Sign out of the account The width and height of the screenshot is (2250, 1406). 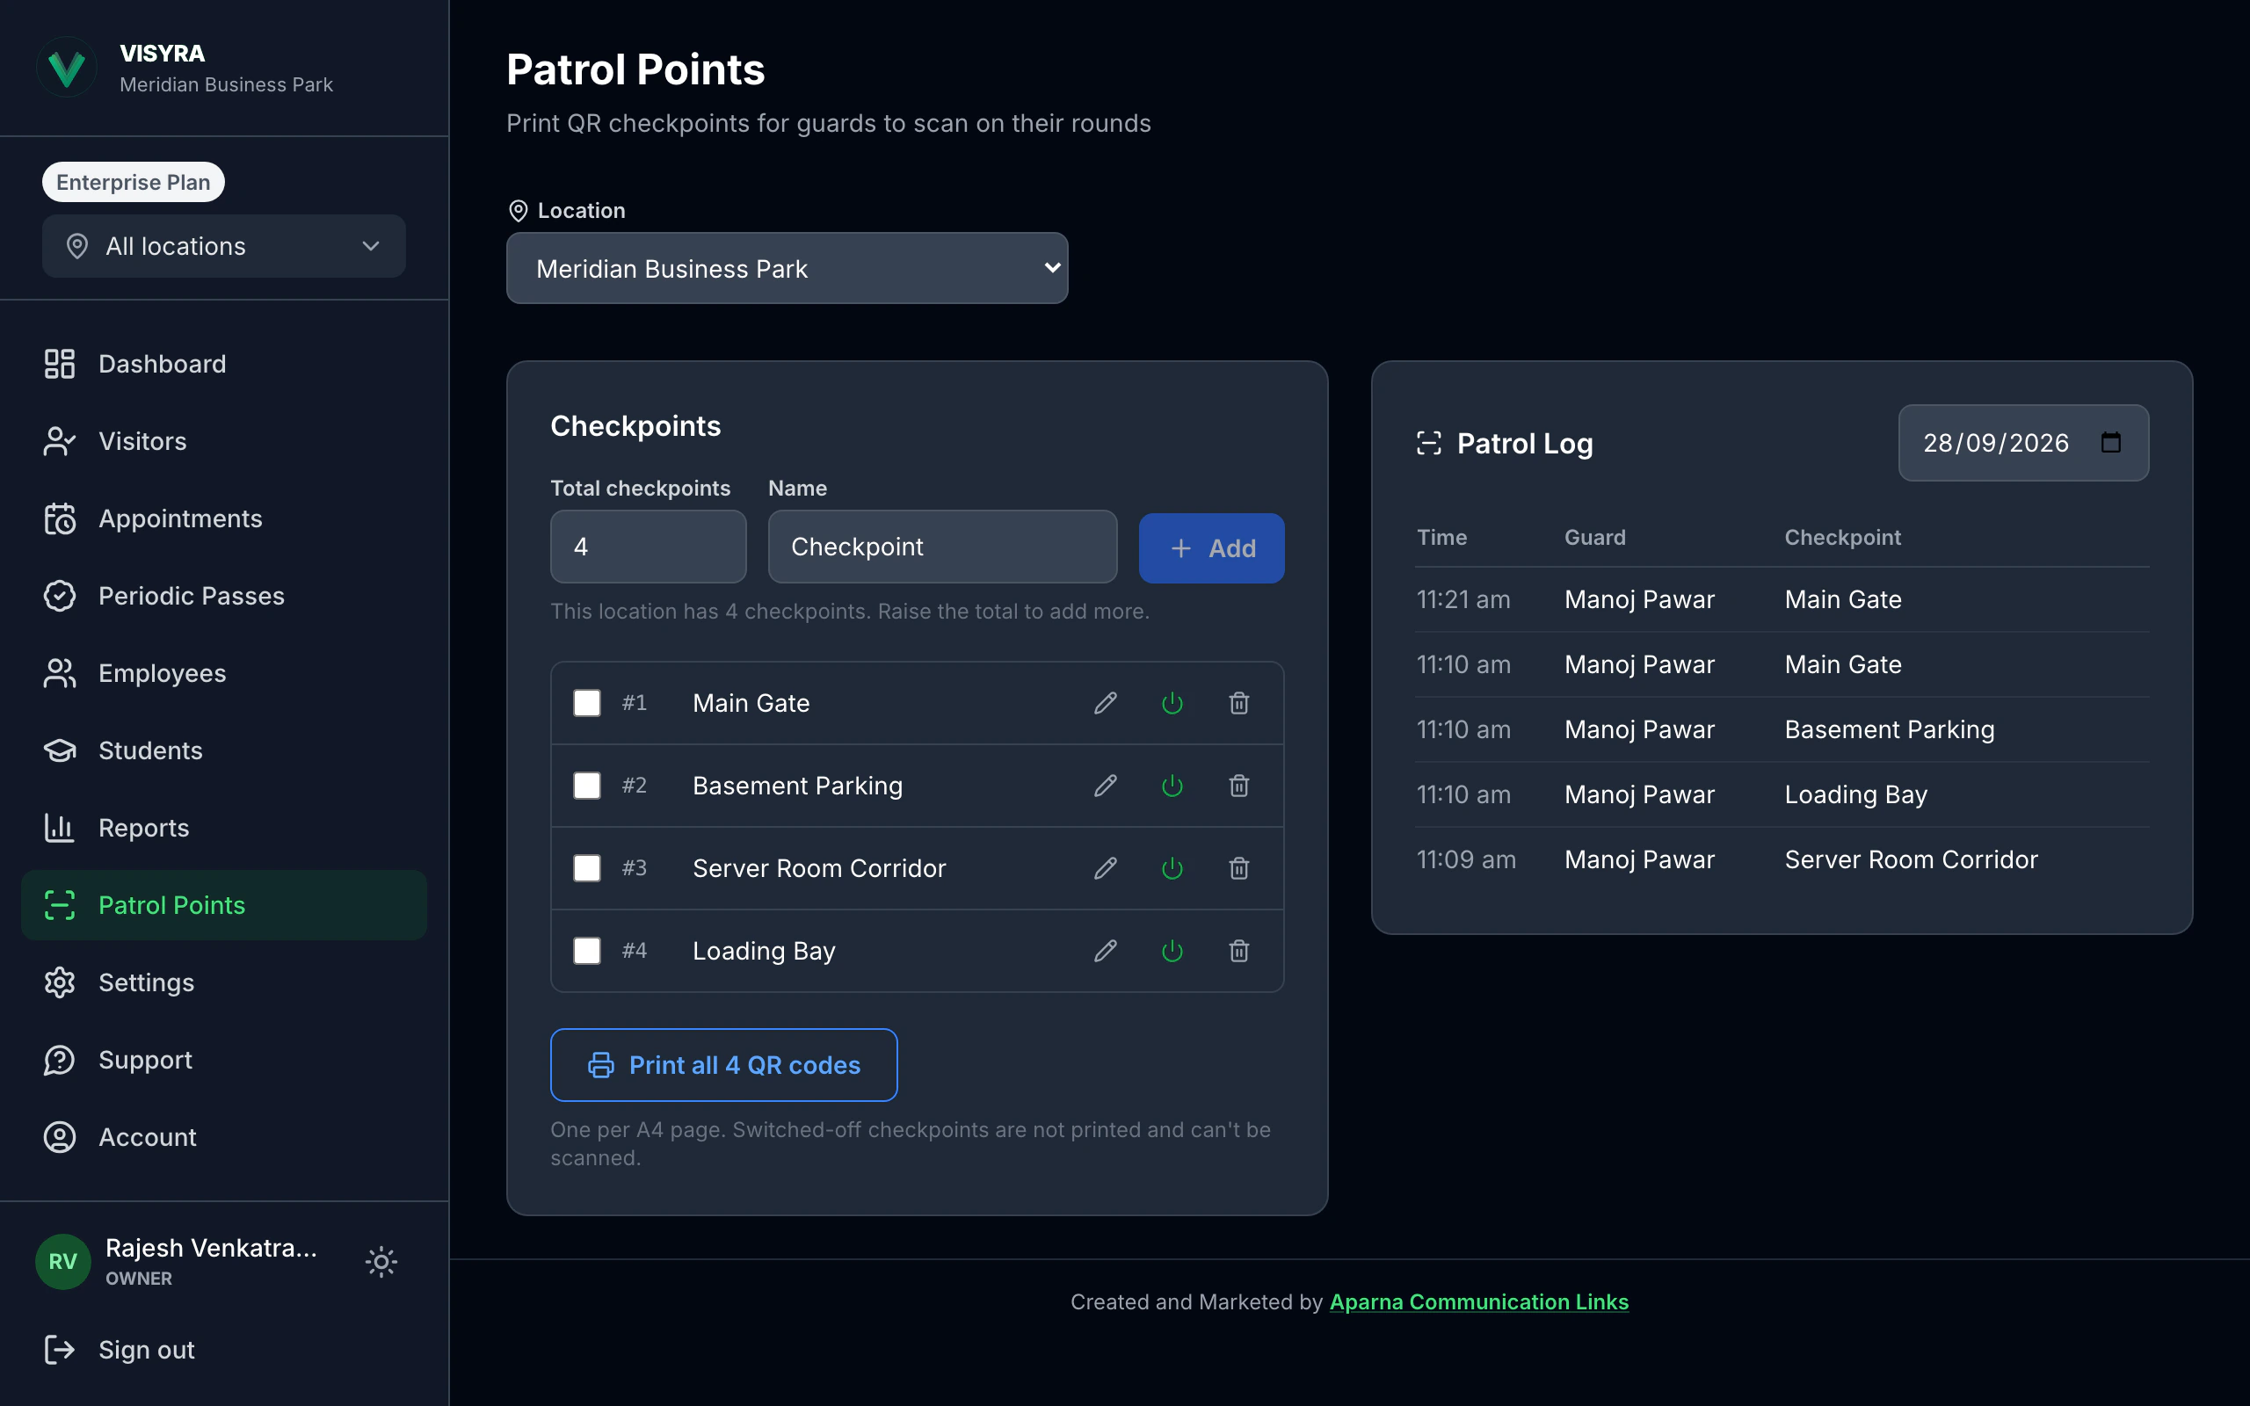tap(224, 1351)
